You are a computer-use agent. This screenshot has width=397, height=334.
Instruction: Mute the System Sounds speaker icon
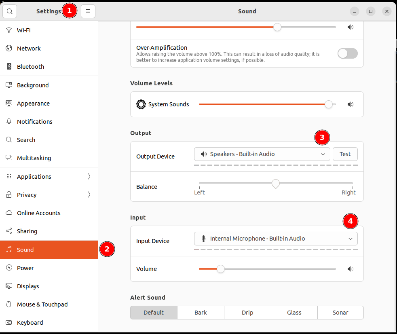tap(351, 104)
